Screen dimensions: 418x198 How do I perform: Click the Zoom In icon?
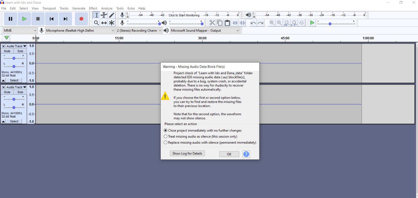pyautogui.click(x=272, y=23)
